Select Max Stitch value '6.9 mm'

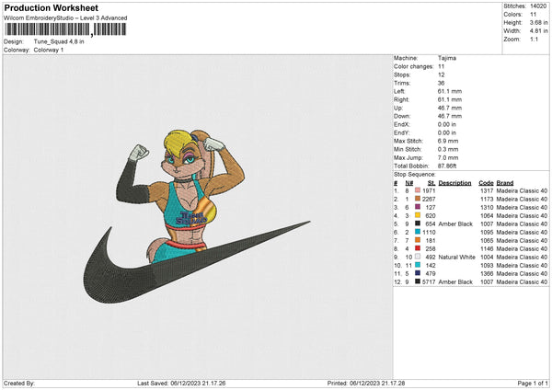point(448,141)
